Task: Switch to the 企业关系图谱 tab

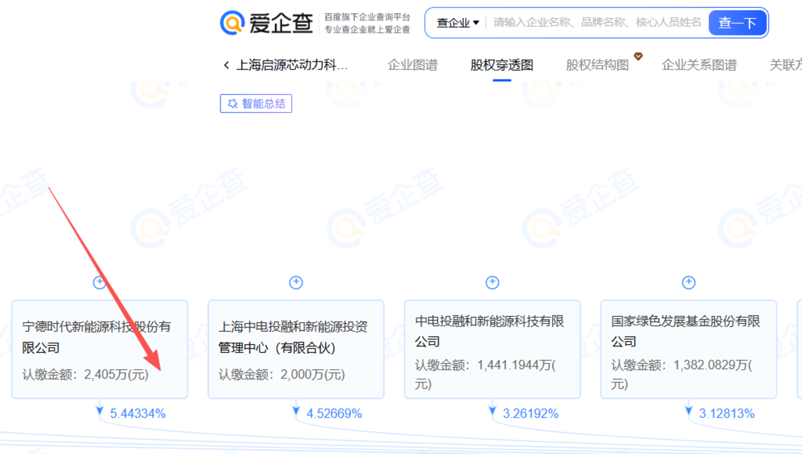Action: point(699,65)
